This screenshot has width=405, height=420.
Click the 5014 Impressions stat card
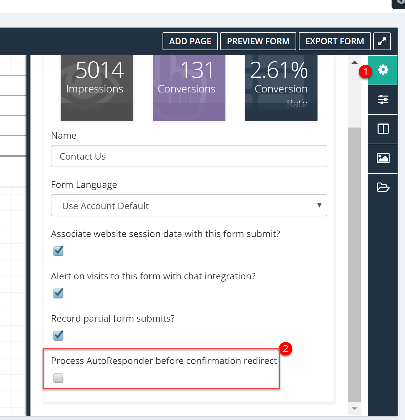tap(97, 88)
